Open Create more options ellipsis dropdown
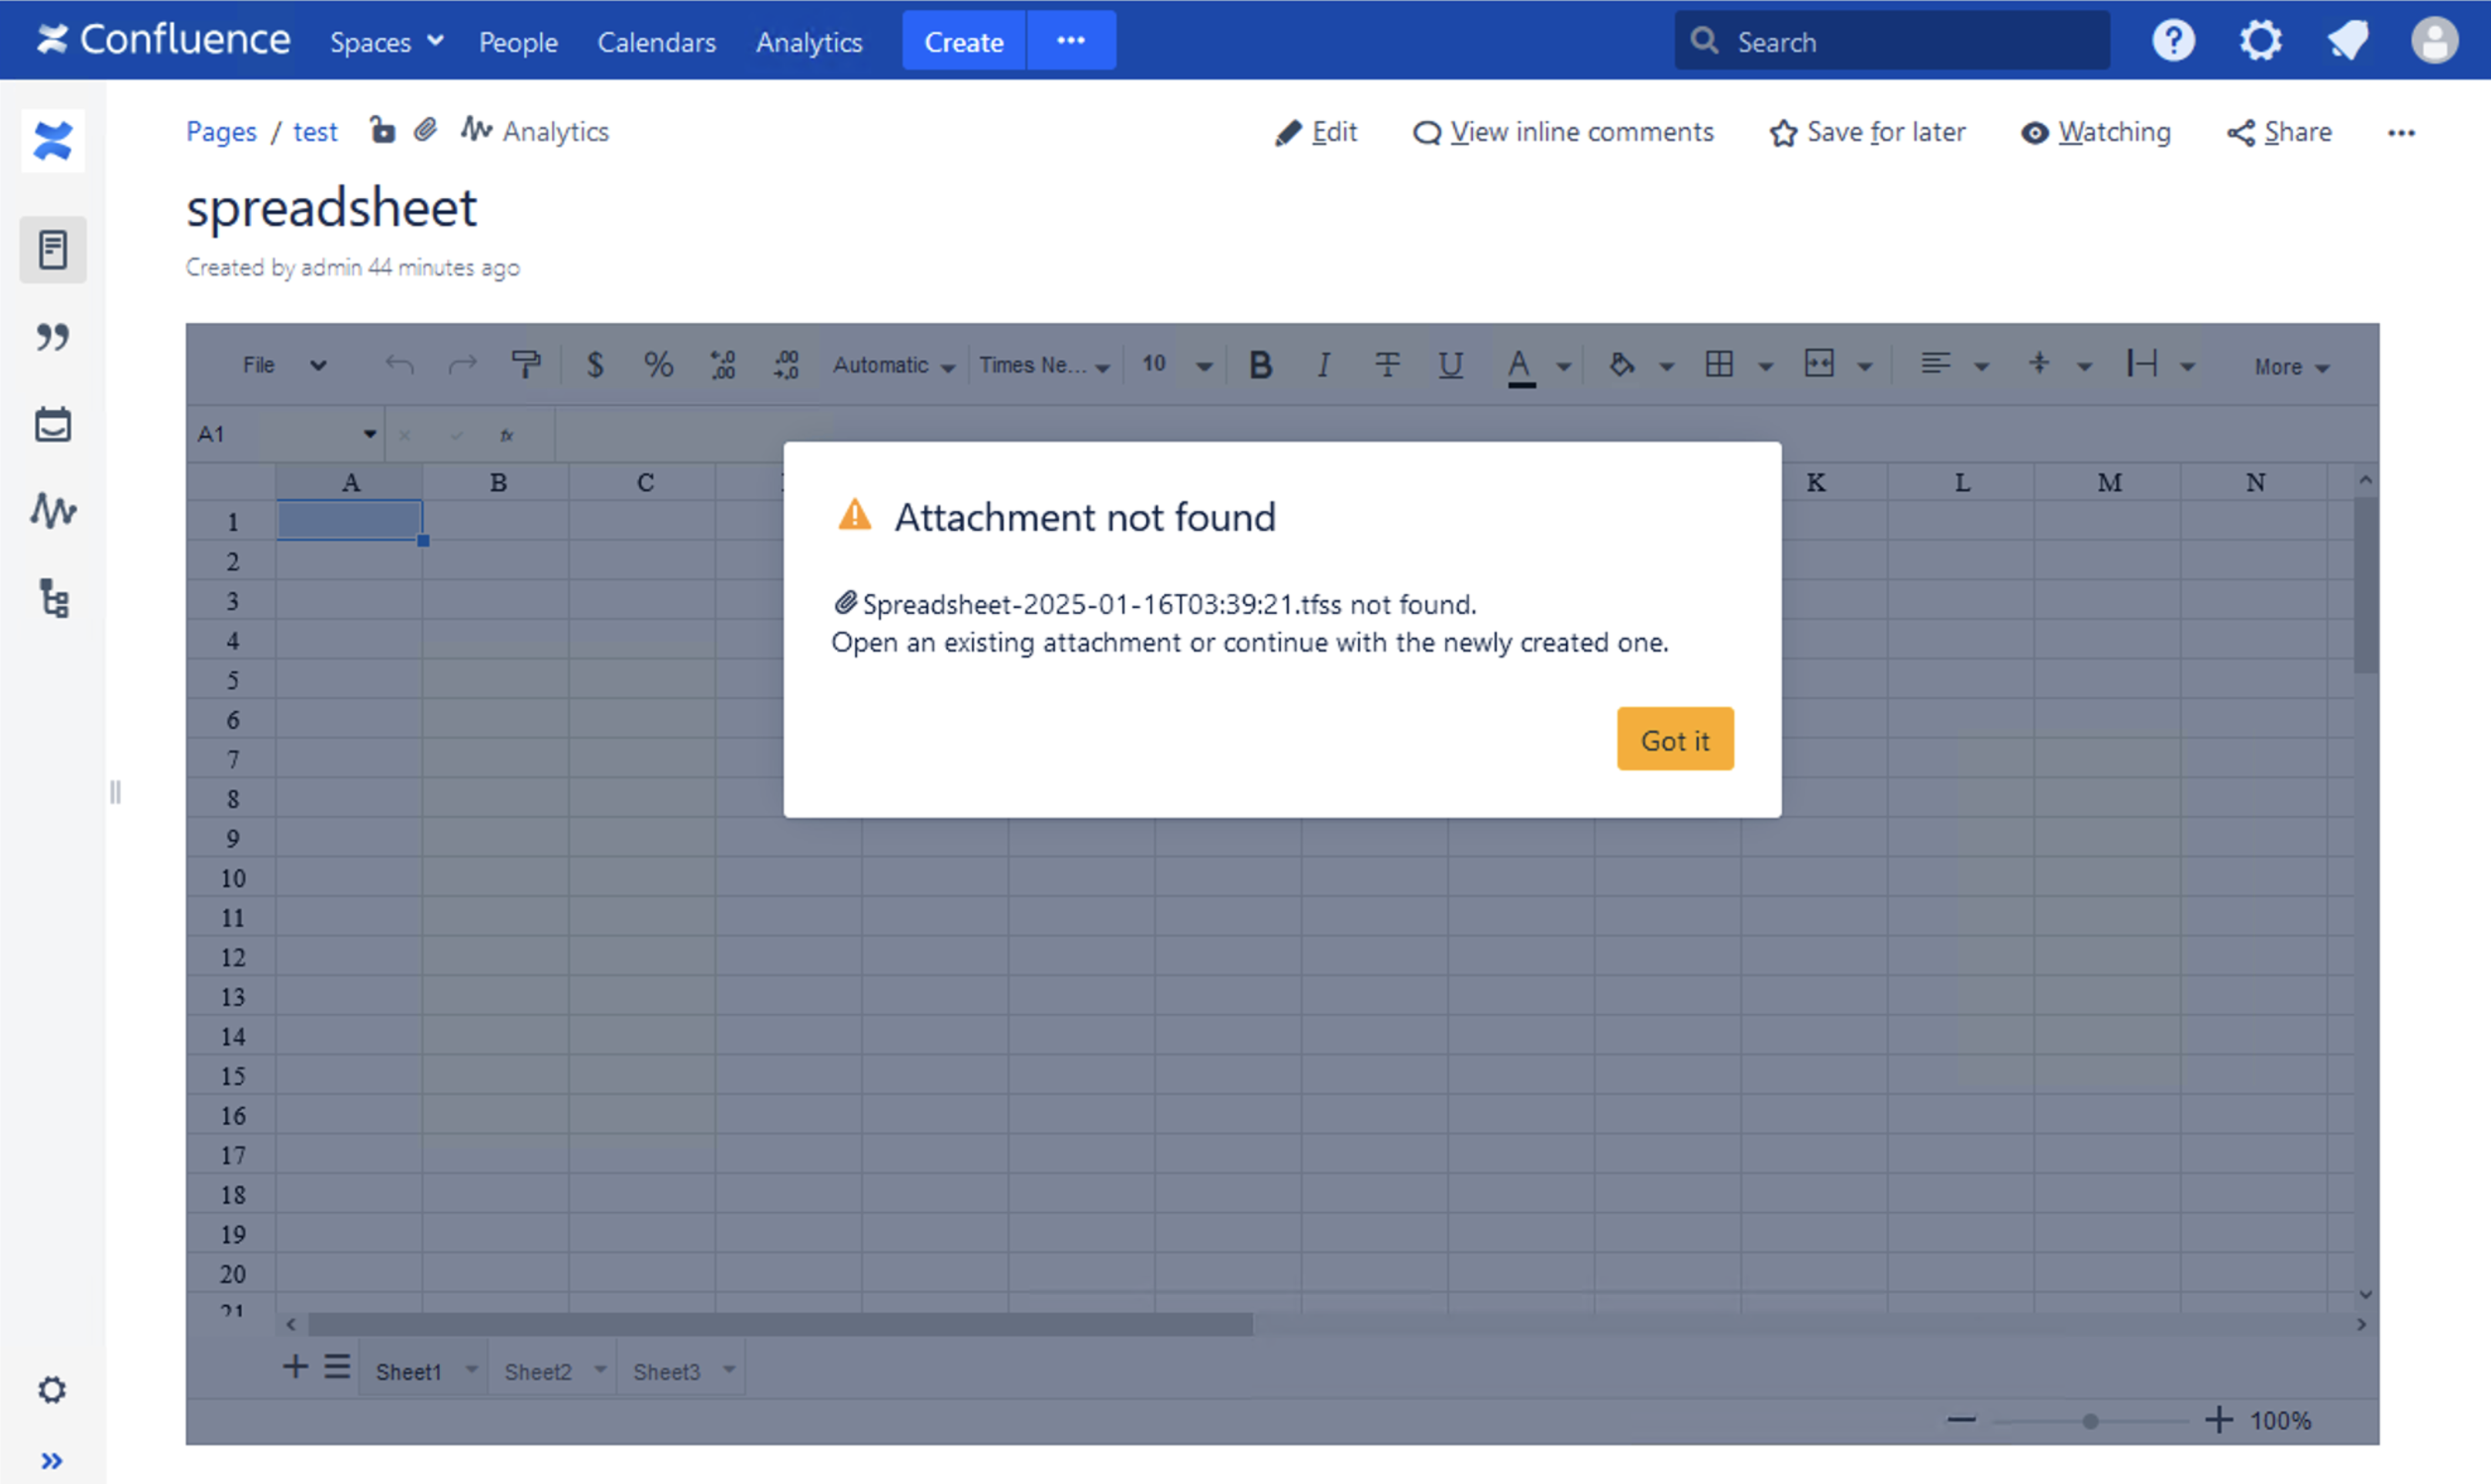This screenshot has height=1484, width=2491. 1071,41
